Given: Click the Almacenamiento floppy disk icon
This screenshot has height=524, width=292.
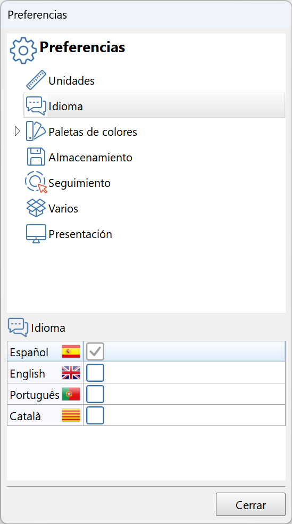Looking at the screenshot, I should pos(36,157).
